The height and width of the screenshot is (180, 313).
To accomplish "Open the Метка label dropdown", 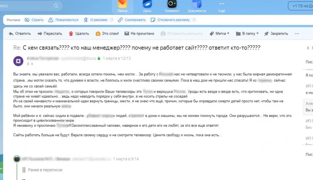I will [x=219, y=34].
